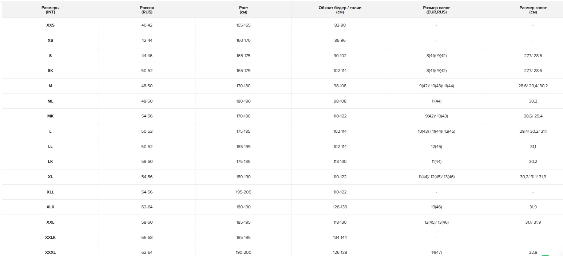Select the XLL size row label

pos(50,192)
